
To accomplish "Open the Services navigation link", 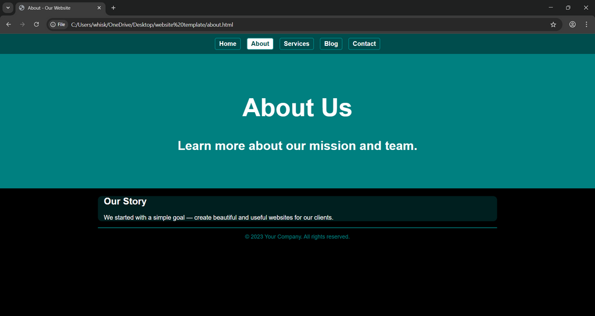I will coord(296,44).
